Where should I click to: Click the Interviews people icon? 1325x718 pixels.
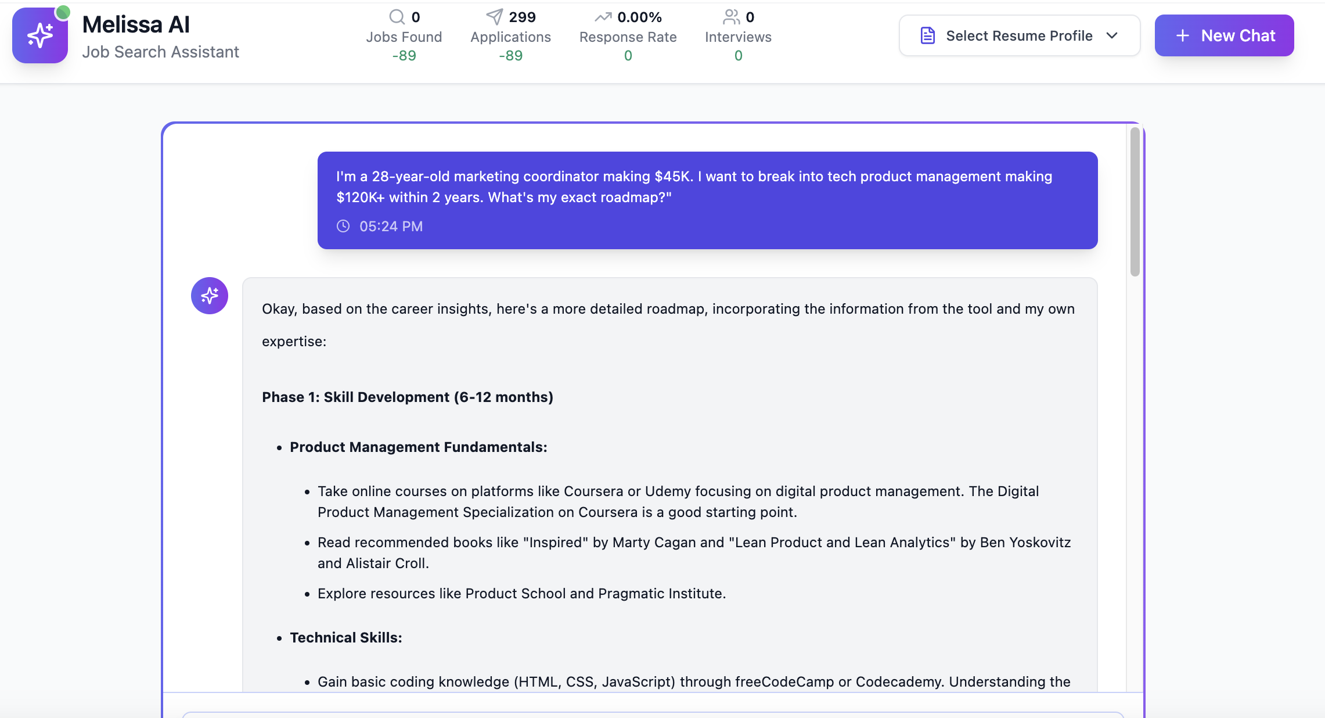pyautogui.click(x=731, y=17)
